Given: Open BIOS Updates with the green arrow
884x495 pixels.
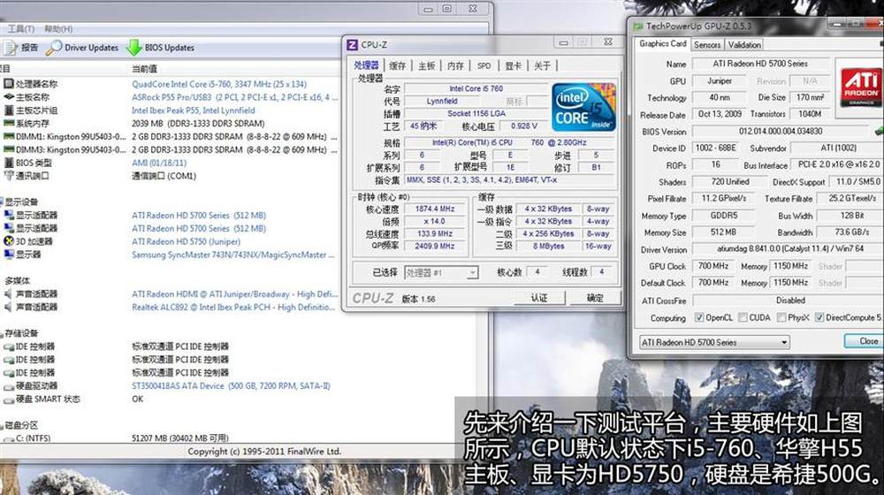Looking at the screenshot, I should click(x=161, y=48).
